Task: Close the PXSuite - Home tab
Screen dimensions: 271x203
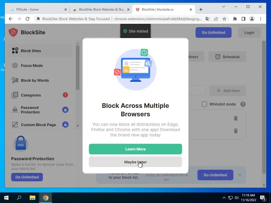Action: tap(66, 10)
